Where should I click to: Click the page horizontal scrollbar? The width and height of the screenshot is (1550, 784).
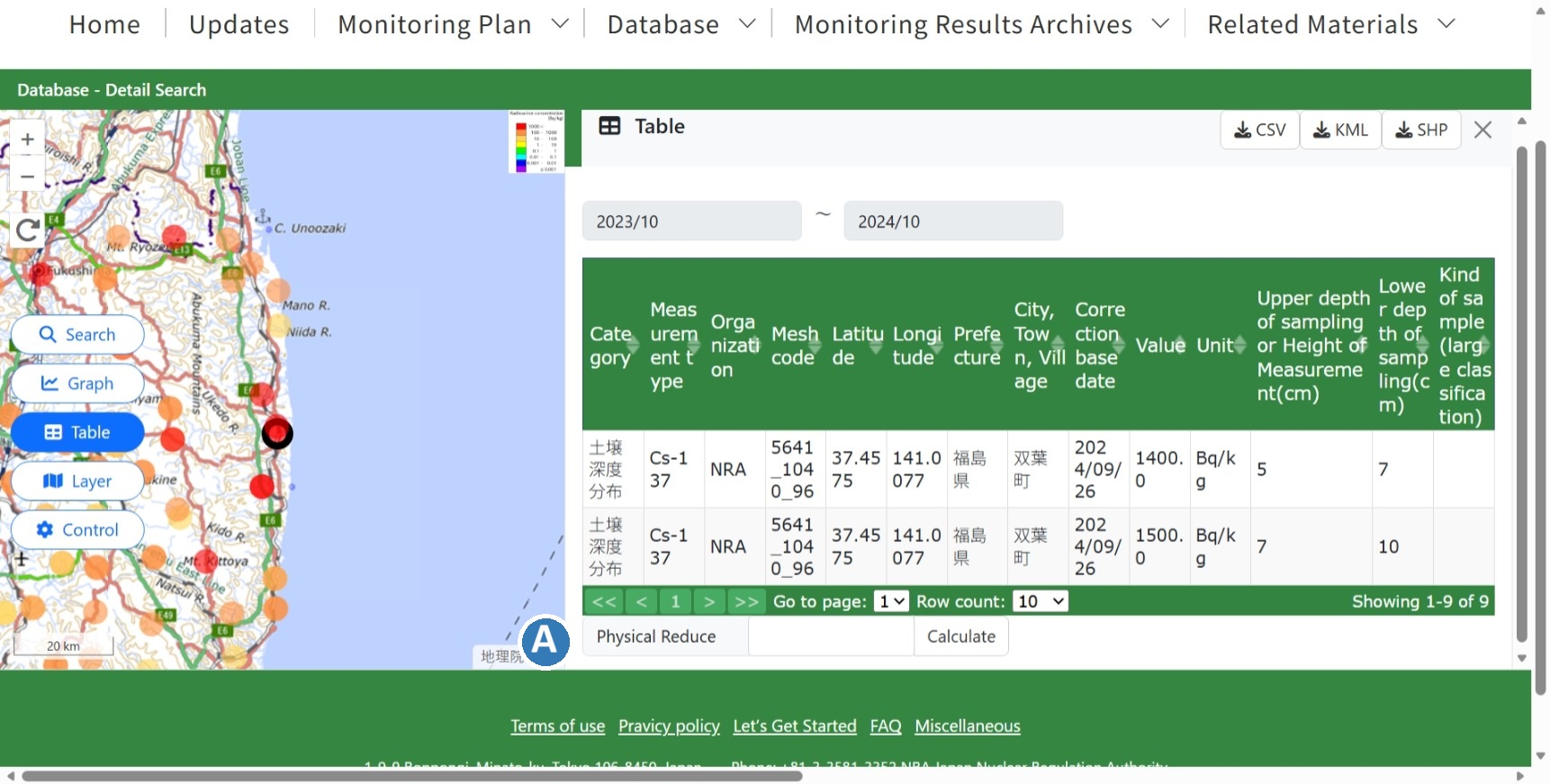click(412, 775)
